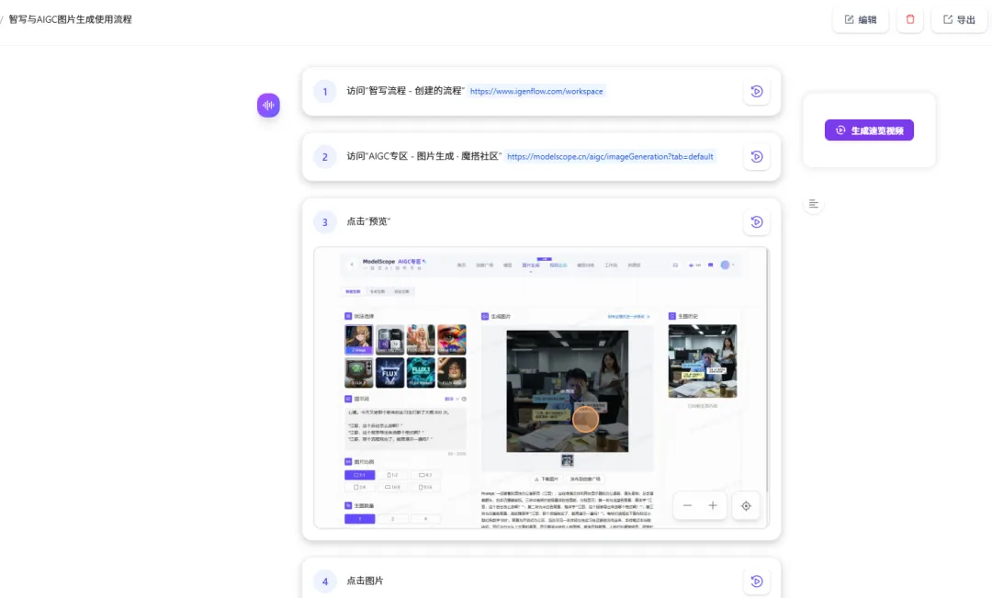Replay step 3 点击"预览"
Image resolution: width=992 pixels, height=598 pixels.
[x=757, y=221]
